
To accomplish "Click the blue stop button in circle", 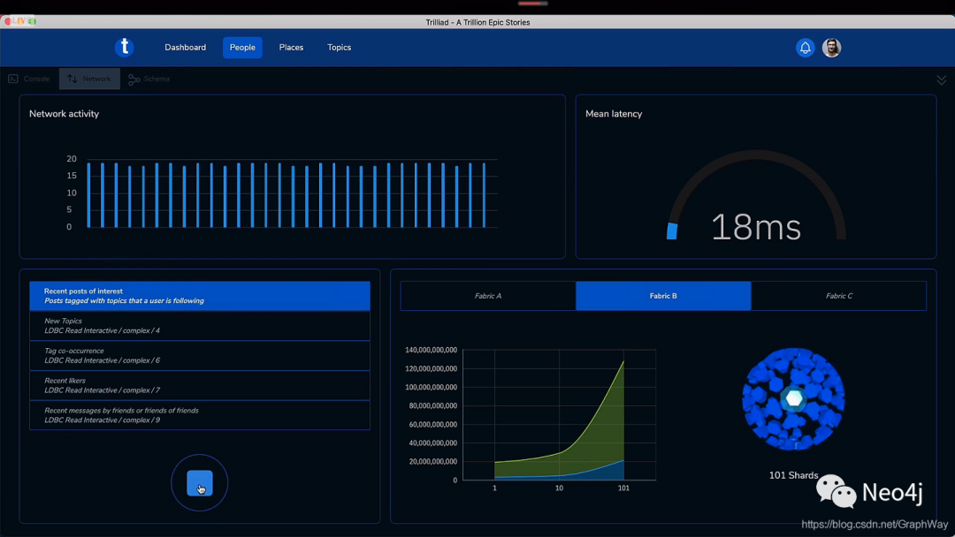I will [x=199, y=483].
